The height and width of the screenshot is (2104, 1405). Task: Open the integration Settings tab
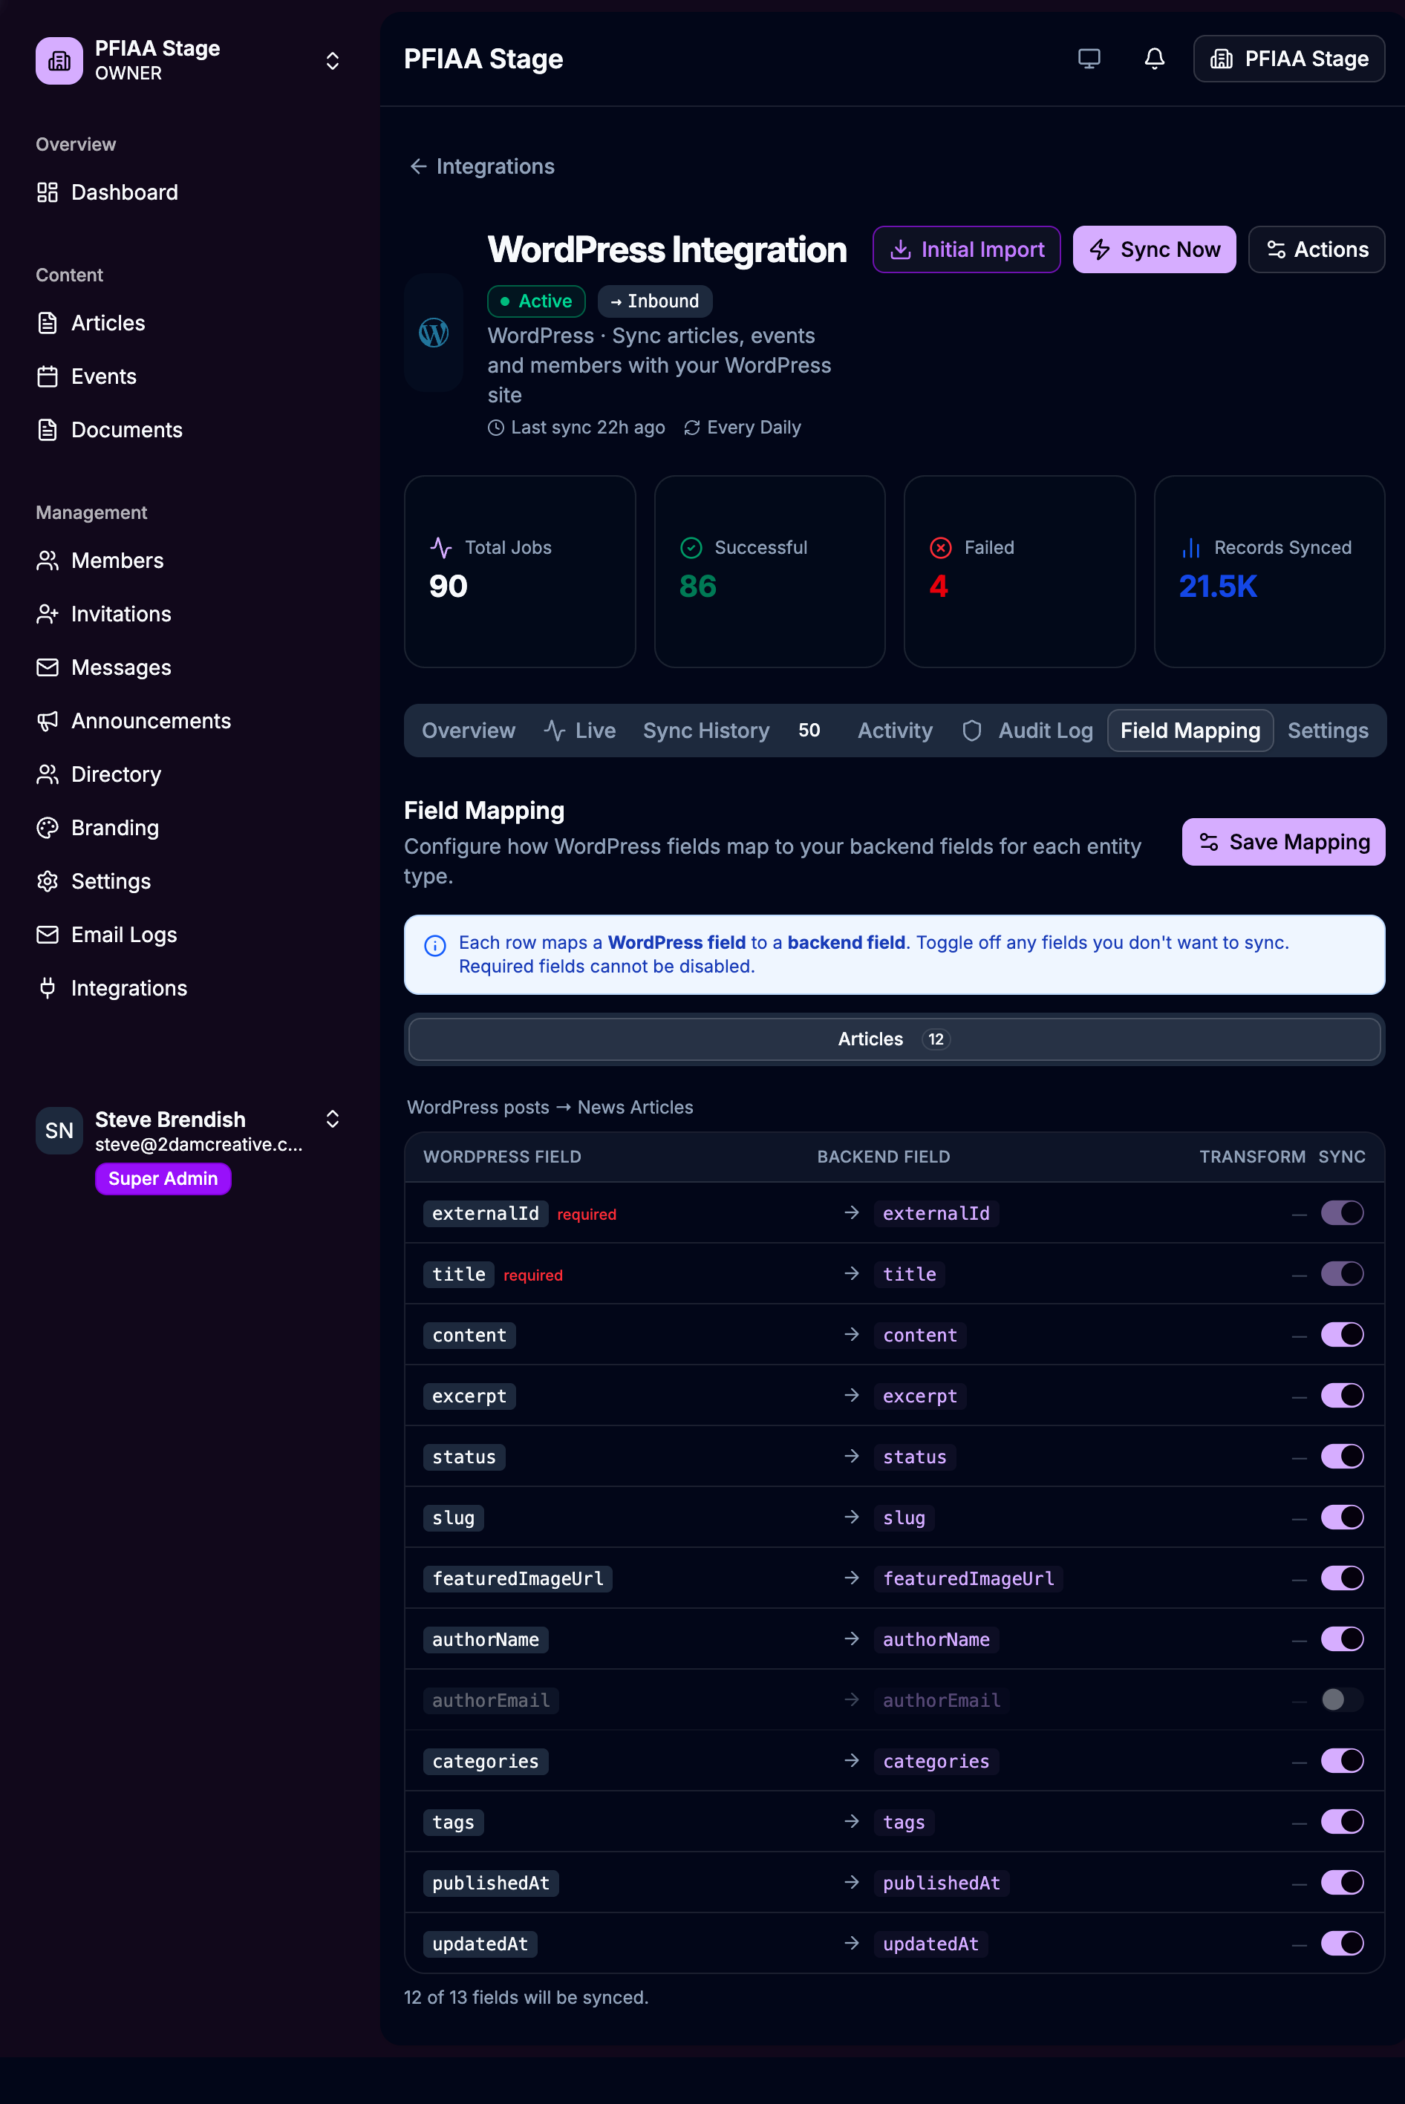(x=1327, y=731)
